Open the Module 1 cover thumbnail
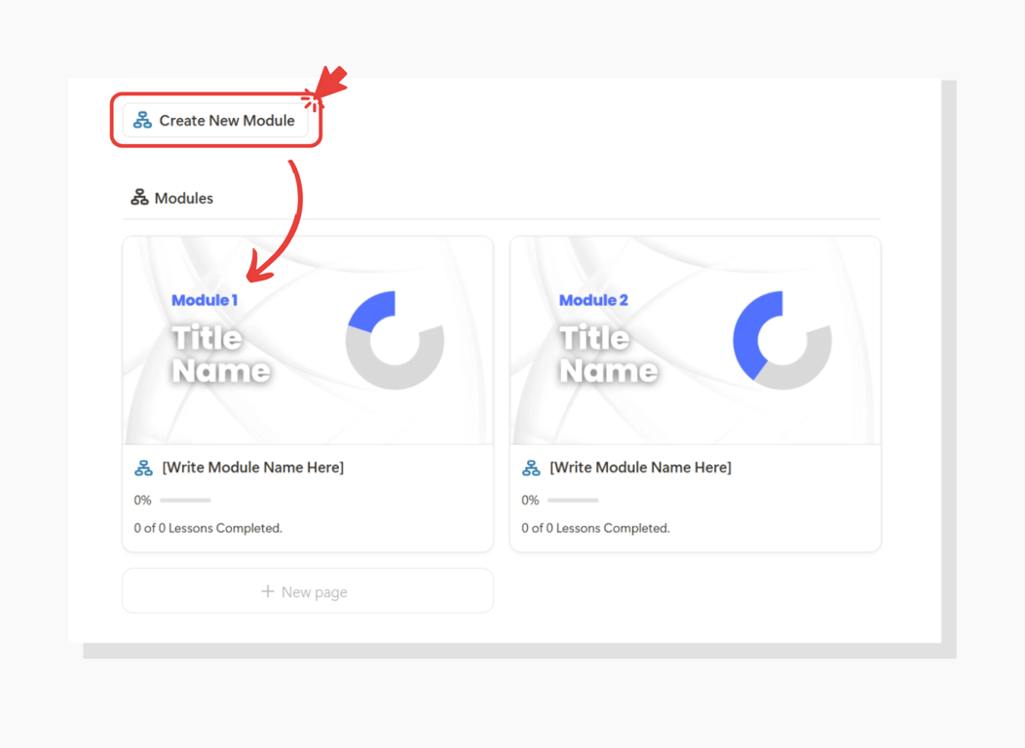The image size is (1025, 748). pyautogui.click(x=308, y=340)
